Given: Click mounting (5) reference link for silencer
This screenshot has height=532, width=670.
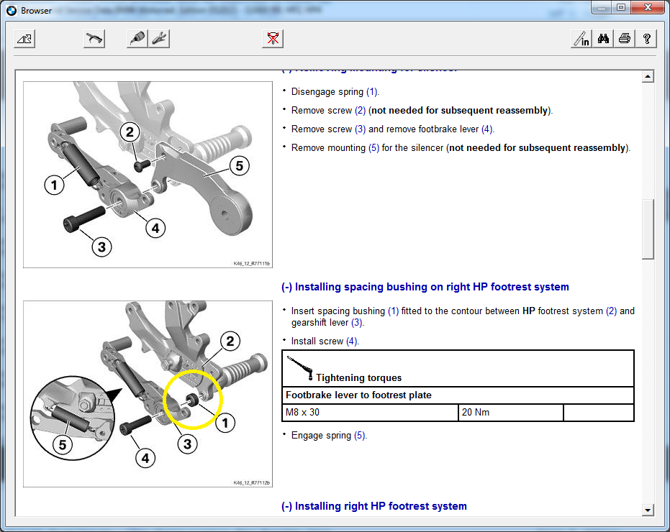Looking at the screenshot, I should [x=374, y=148].
